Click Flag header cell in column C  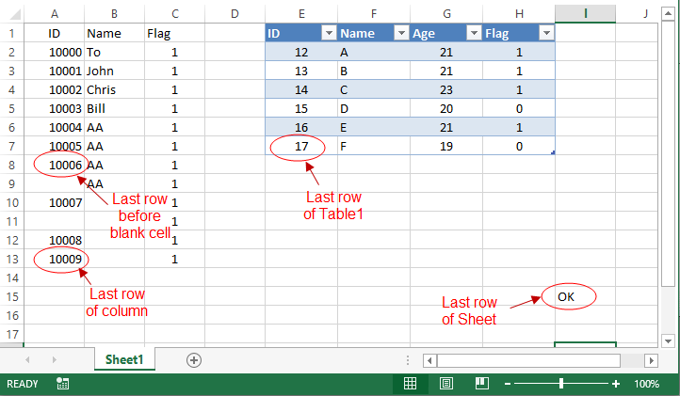175,33
